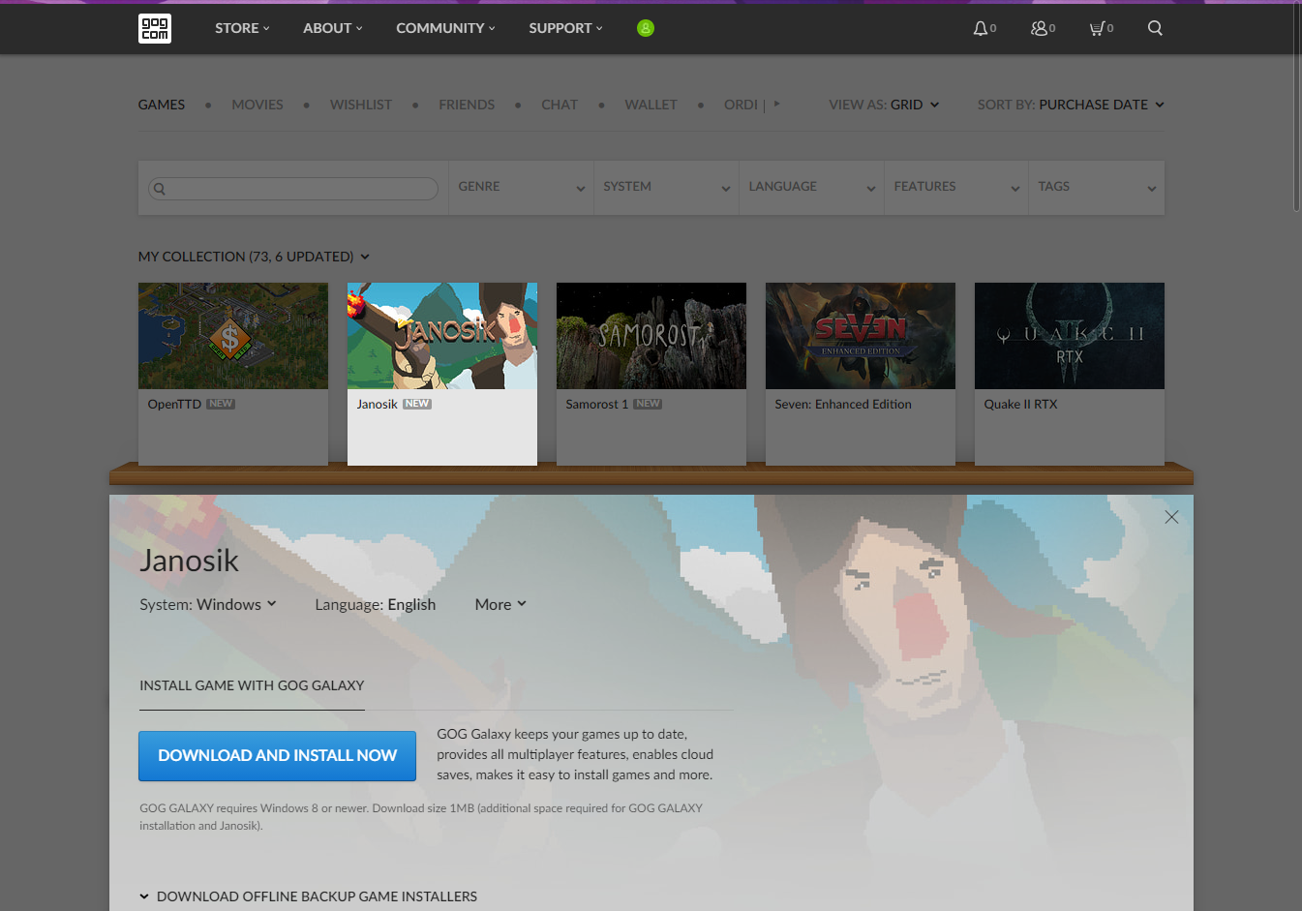
Task: Switch to the MOVIES tab
Action: point(257,105)
